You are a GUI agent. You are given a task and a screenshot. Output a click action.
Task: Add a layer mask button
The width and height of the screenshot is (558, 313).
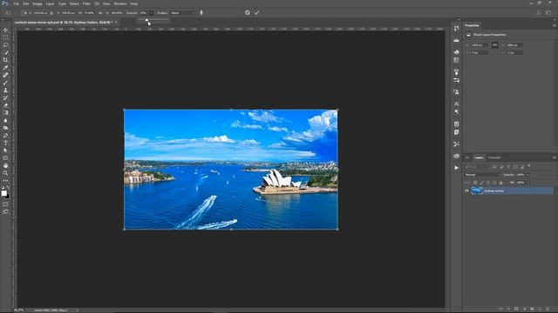point(516,310)
